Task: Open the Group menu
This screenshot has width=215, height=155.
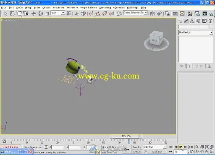Action: click(28, 8)
